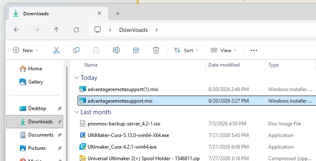Collapse the Last month group
The height and width of the screenshot is (161, 316).
(76, 112)
